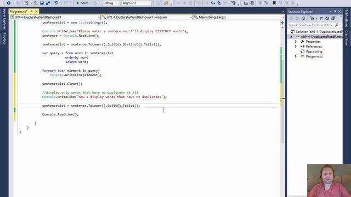
Task: Open the Server Explorer side tab
Action: [x=4, y=19]
